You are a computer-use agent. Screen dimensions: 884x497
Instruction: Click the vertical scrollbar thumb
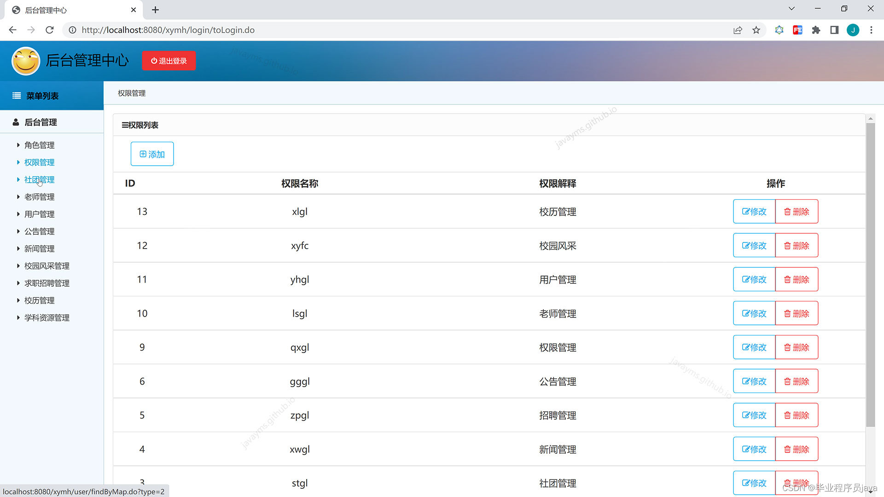tap(870, 274)
